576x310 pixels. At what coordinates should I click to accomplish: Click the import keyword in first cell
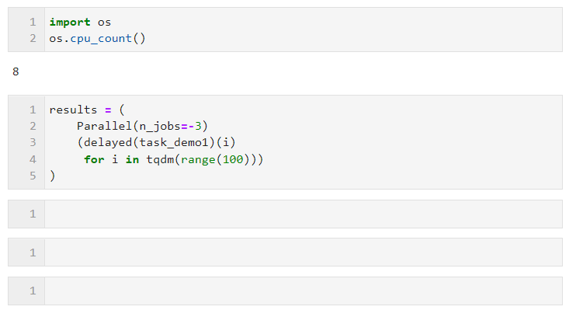(x=70, y=22)
